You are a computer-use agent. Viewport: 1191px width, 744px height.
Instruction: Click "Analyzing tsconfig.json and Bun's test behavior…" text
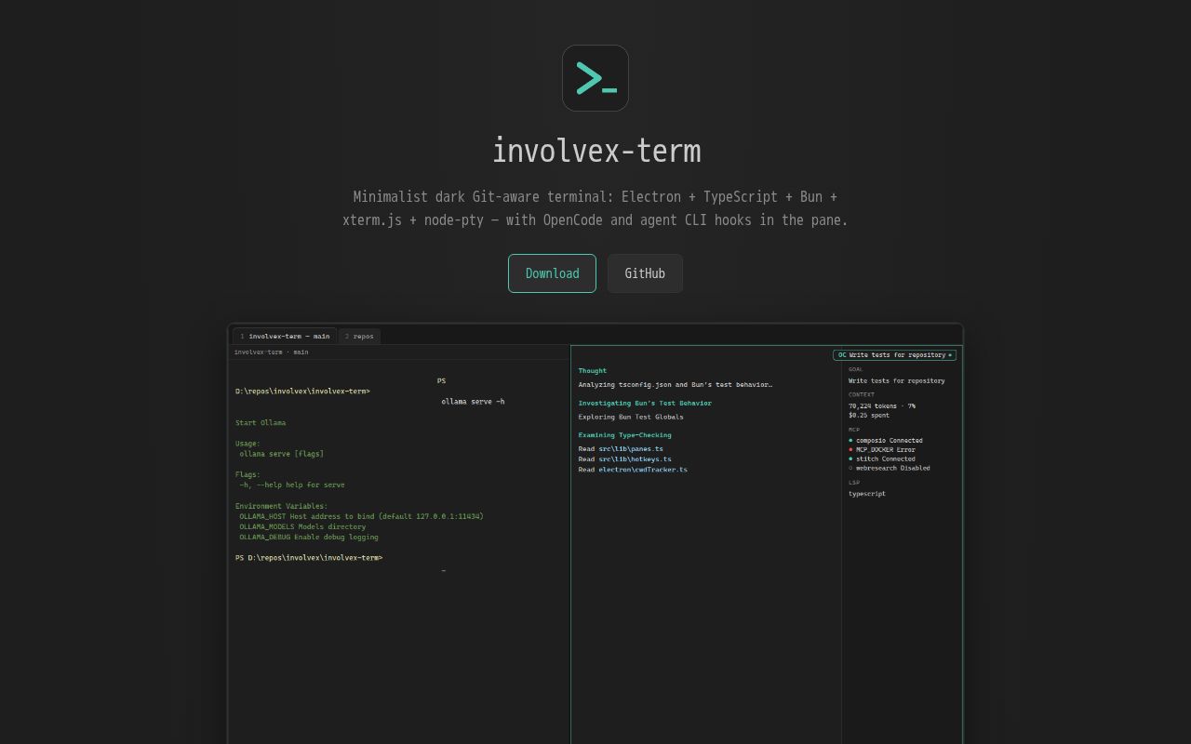(x=675, y=385)
